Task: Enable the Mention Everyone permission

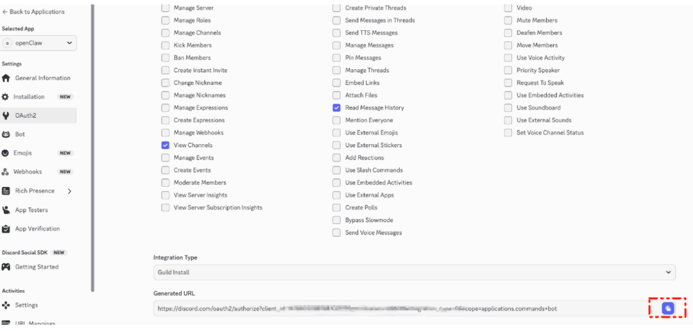Action: 337,120
